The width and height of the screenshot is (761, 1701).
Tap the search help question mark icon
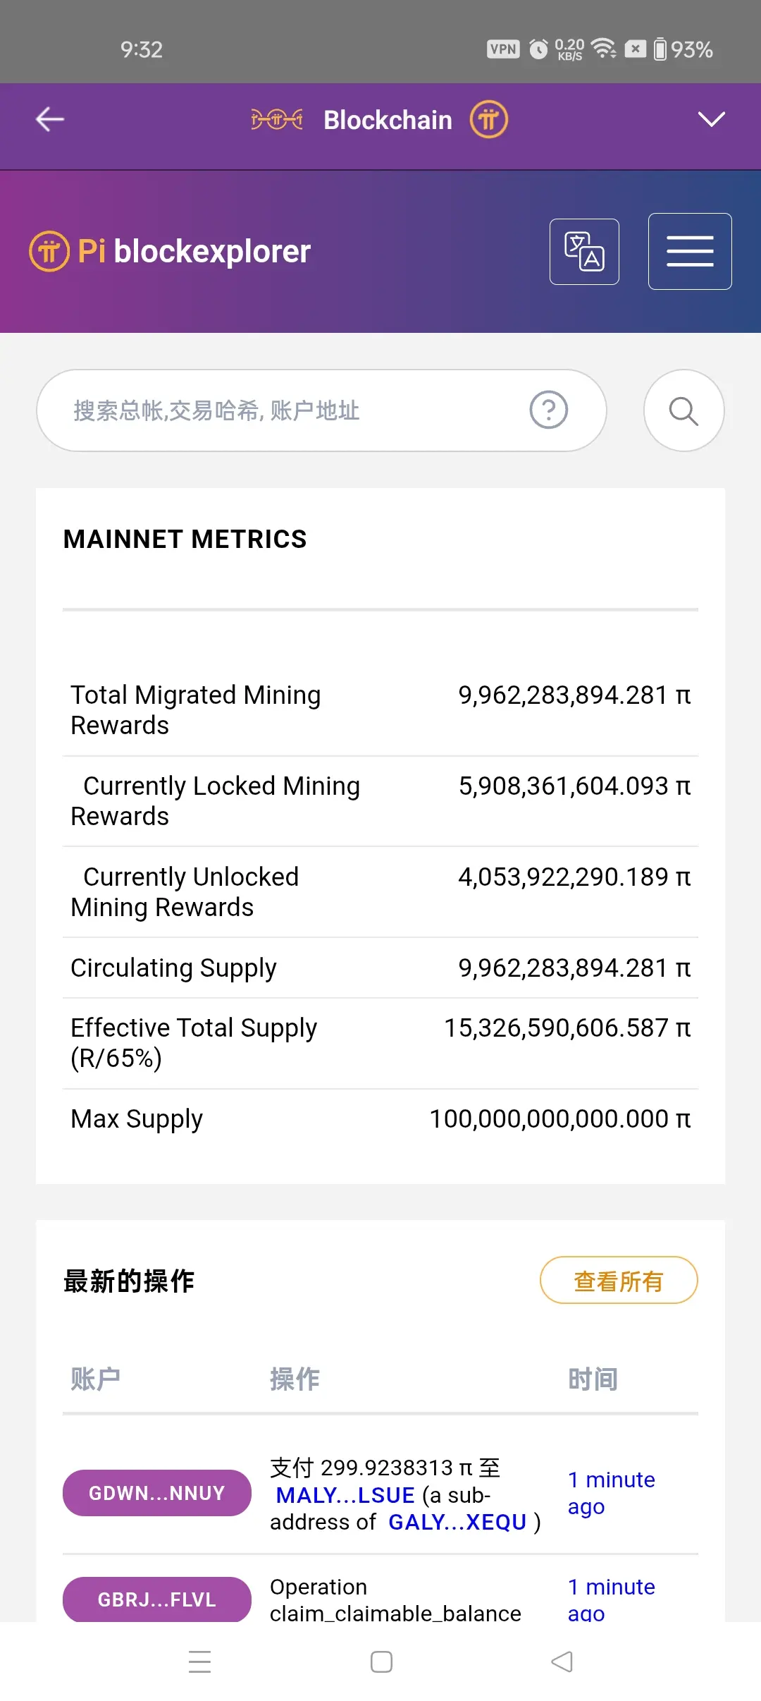tap(548, 410)
